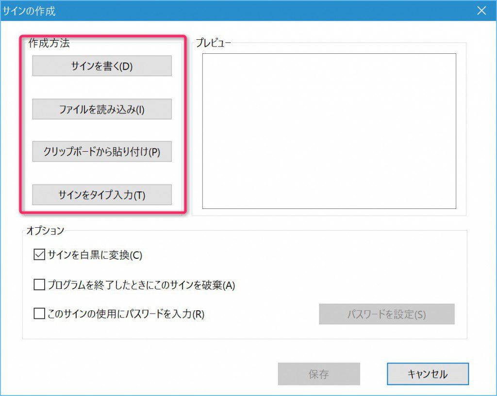Close the サインの作成 window with X
This screenshot has width=497, height=396.
click(x=481, y=11)
